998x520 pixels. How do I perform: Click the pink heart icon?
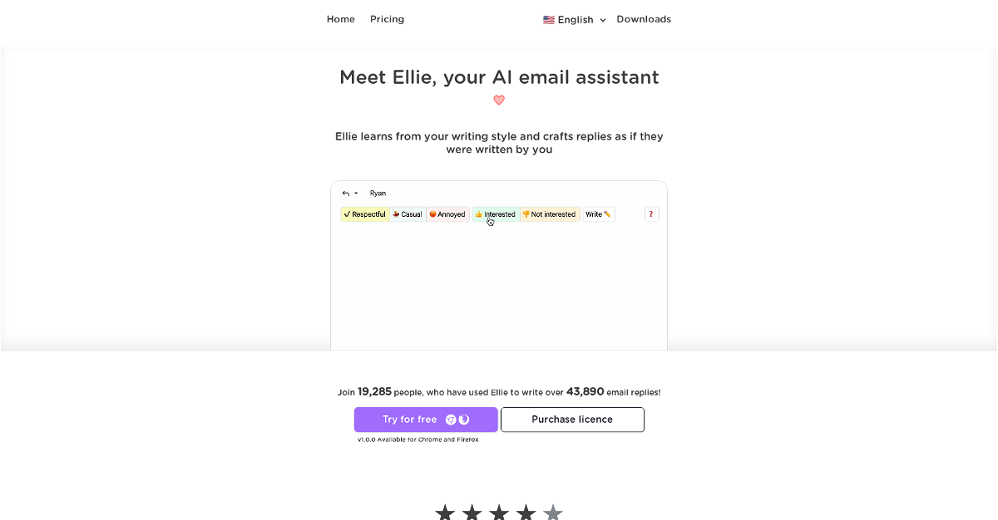coord(499,101)
